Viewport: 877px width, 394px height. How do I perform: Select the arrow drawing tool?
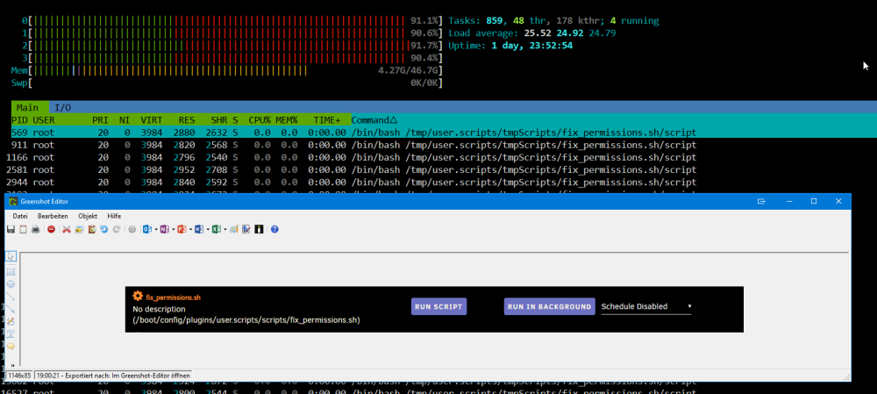click(x=11, y=309)
